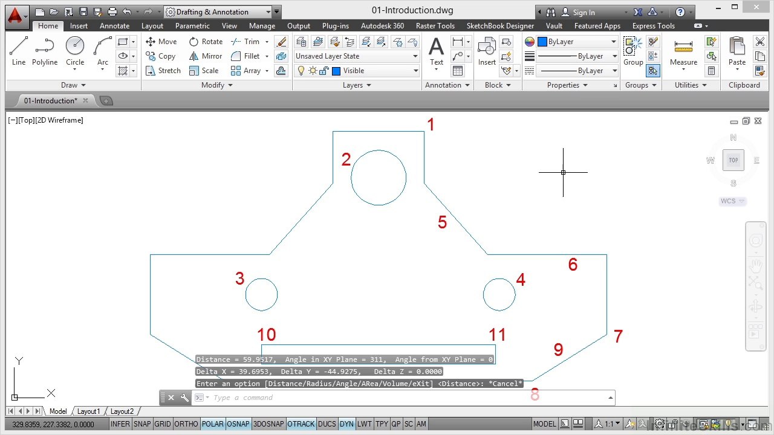Toggle INFER constraints in status bar

click(x=120, y=424)
